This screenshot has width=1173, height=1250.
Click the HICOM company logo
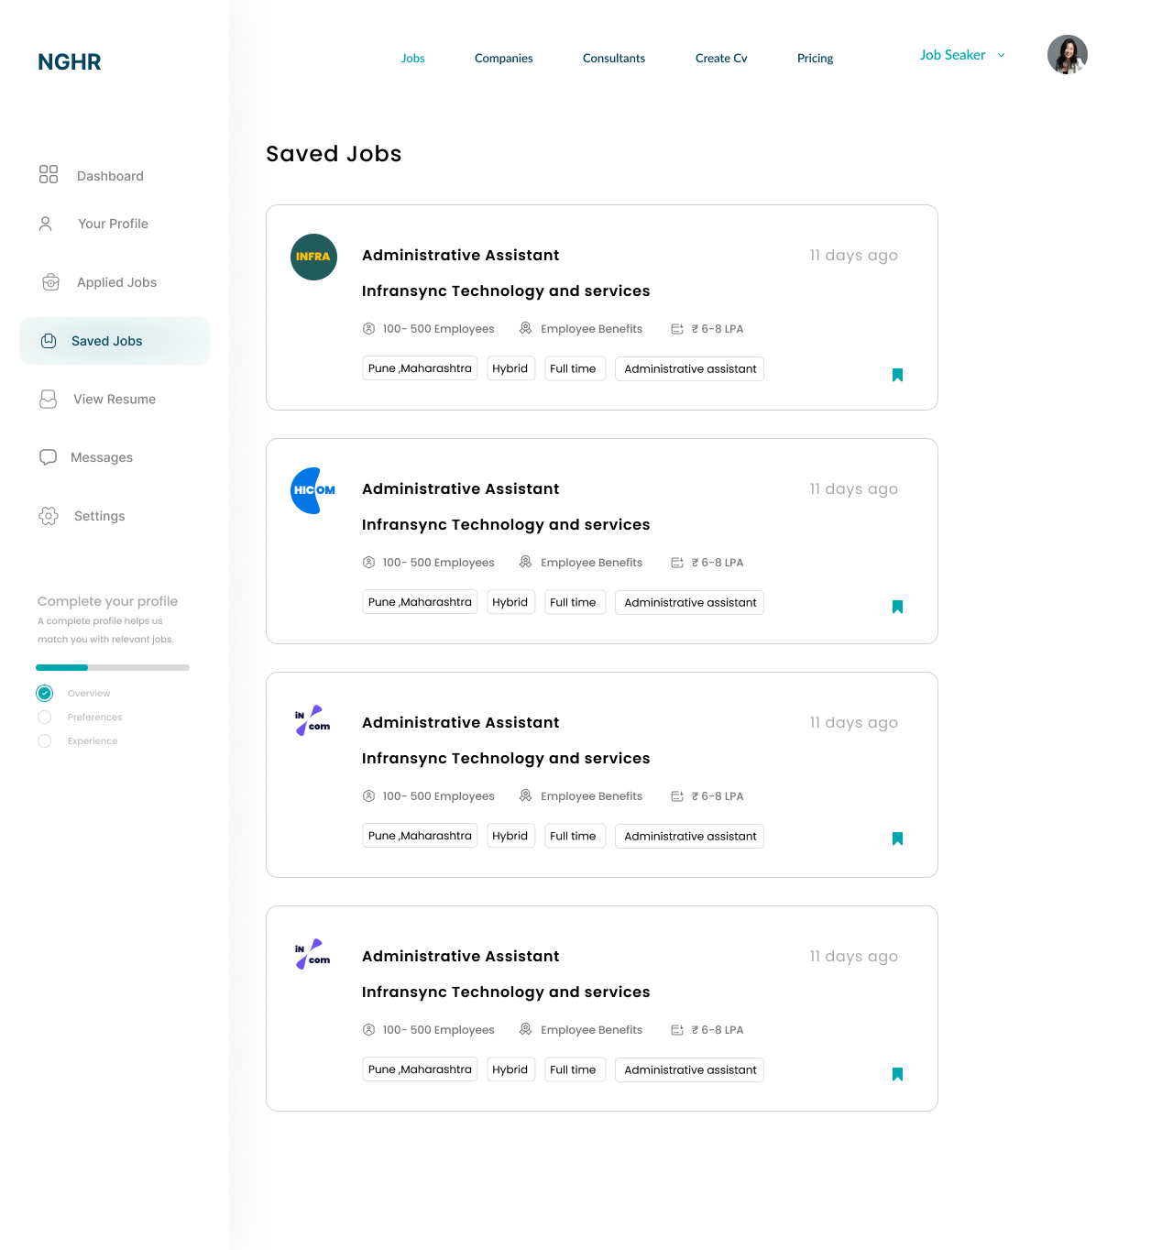tap(312, 490)
